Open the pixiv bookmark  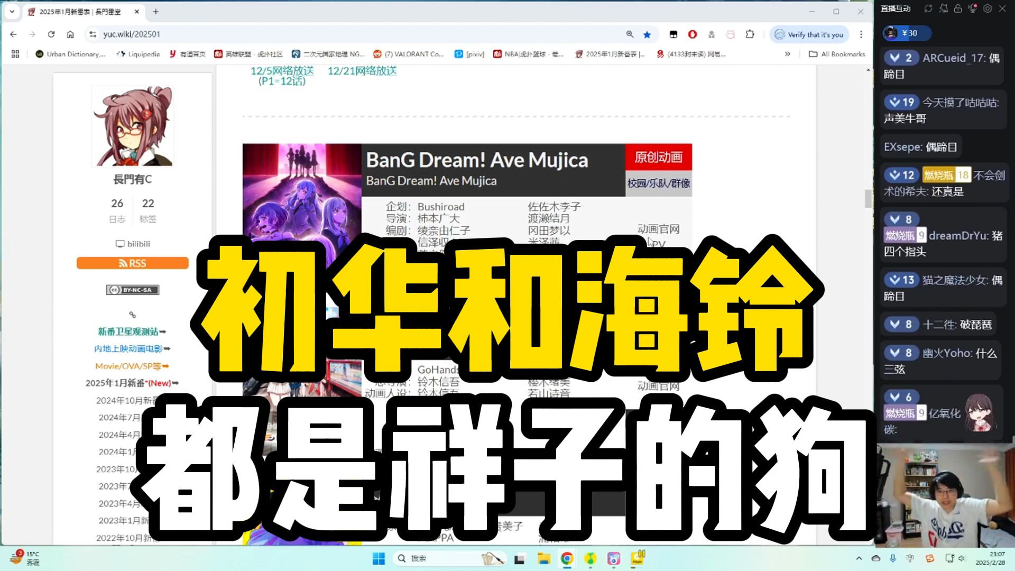(x=469, y=54)
